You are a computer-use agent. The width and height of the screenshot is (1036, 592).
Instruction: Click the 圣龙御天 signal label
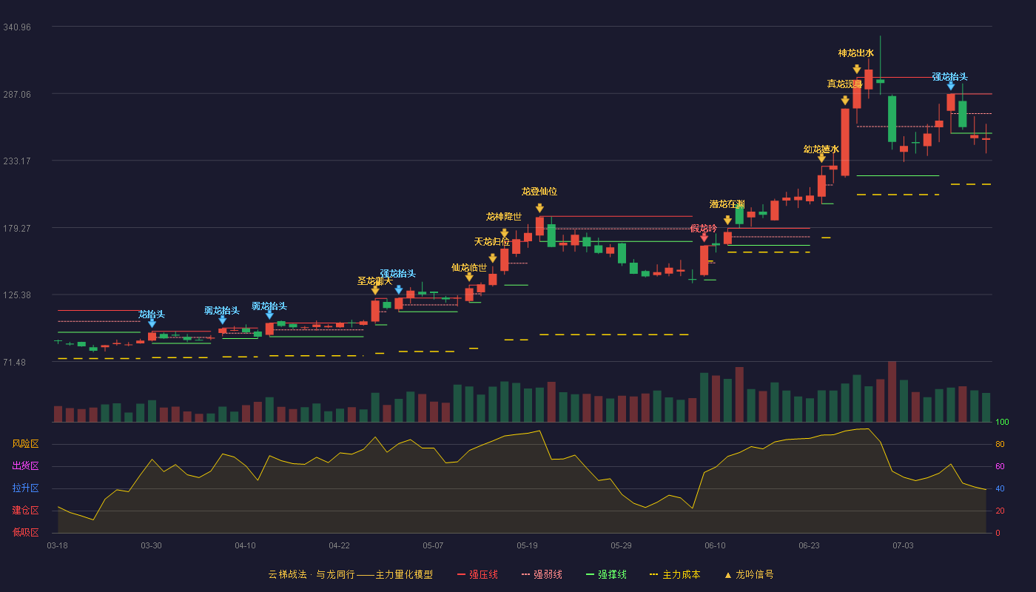(x=375, y=281)
